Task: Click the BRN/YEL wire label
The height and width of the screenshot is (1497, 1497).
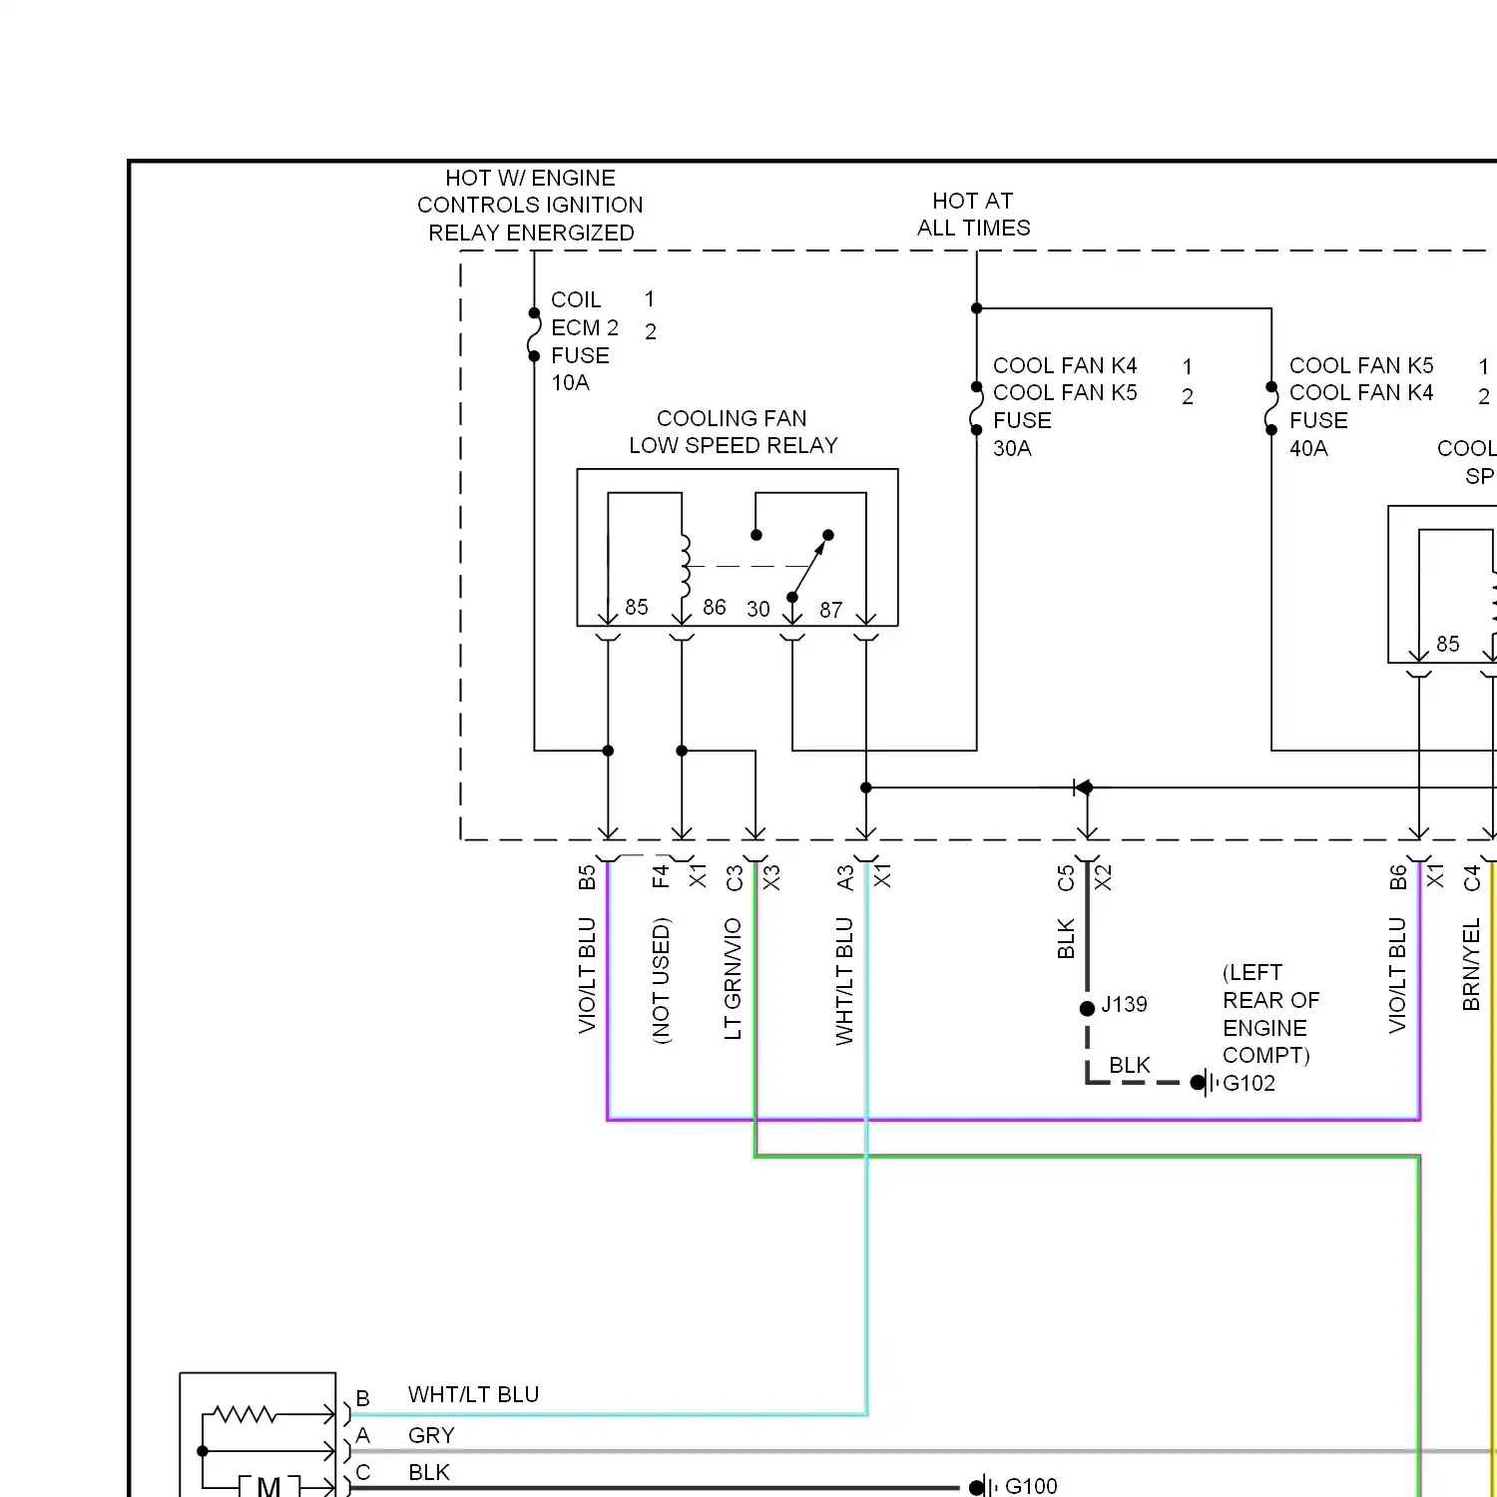Action: tap(1471, 965)
